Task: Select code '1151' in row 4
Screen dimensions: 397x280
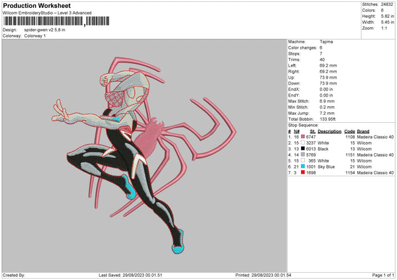Action: (x=350, y=155)
